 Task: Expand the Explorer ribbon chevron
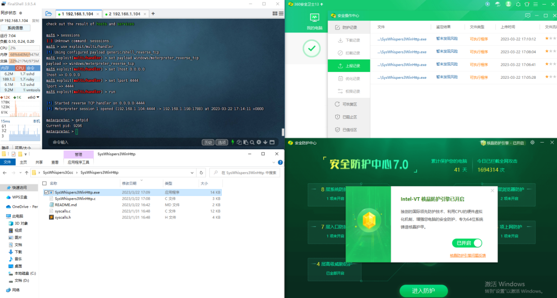tap(273, 162)
